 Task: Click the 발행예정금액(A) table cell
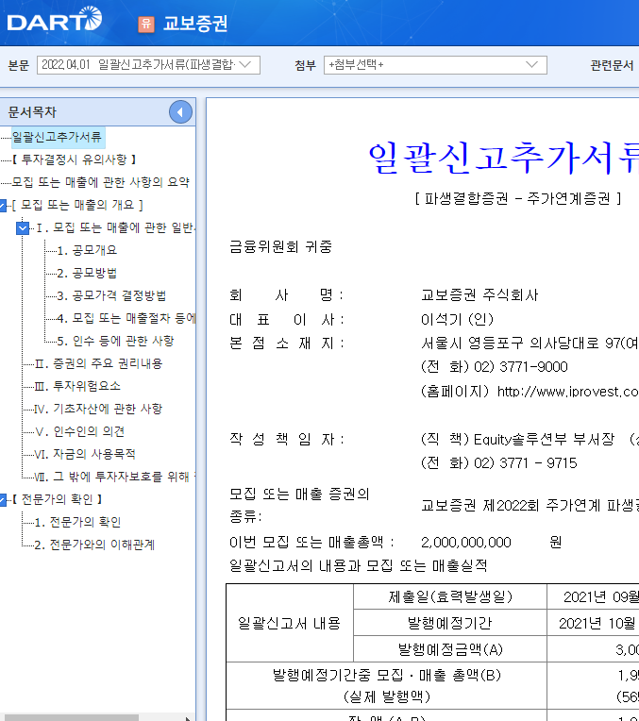click(450, 649)
